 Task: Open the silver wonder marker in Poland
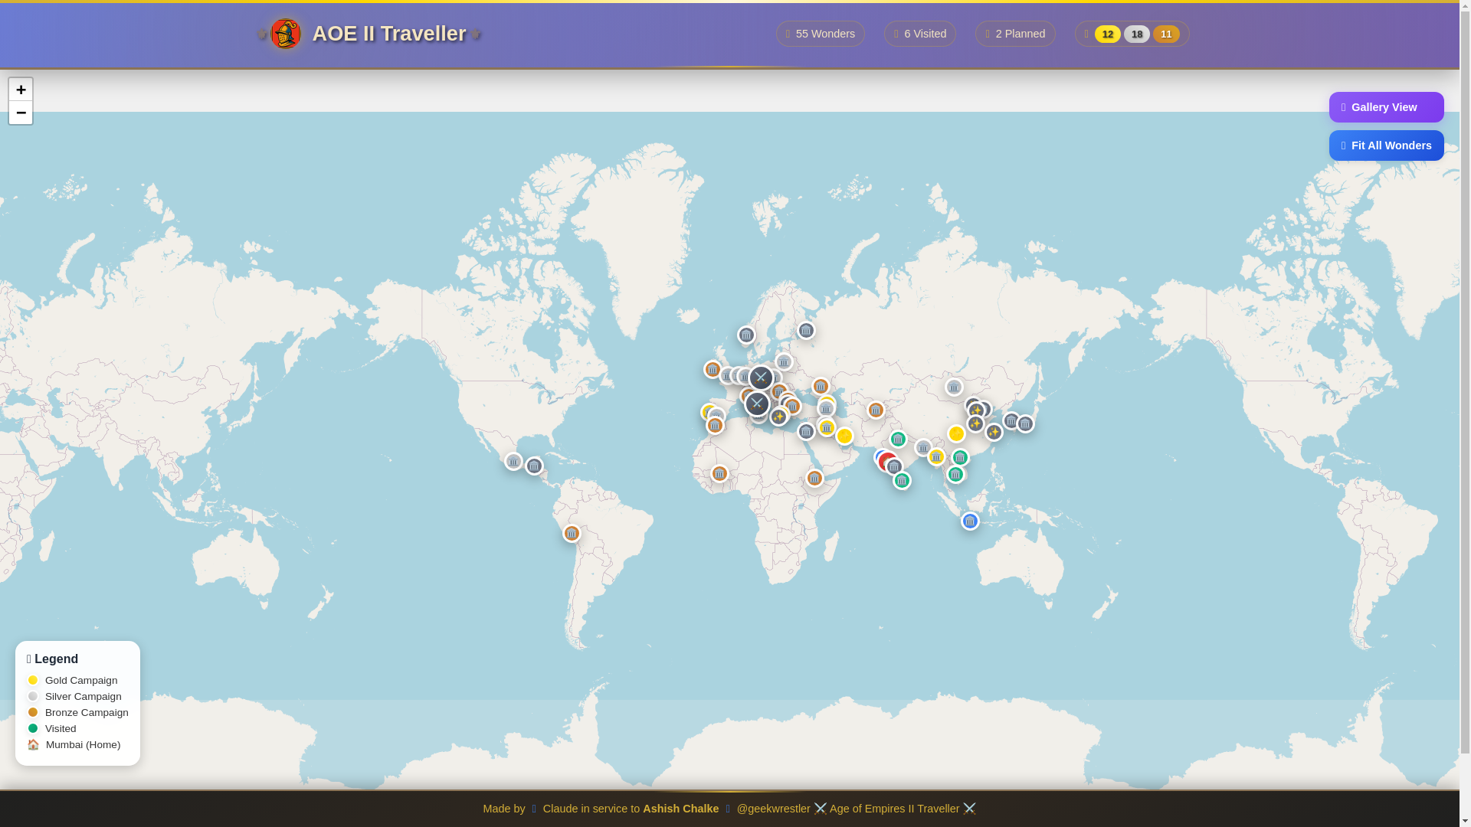(784, 361)
